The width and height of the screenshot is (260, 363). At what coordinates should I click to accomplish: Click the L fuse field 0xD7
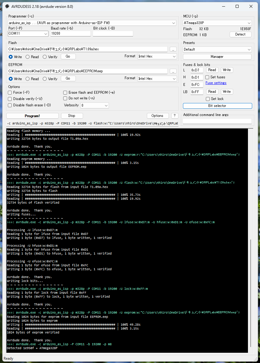coord(197,70)
